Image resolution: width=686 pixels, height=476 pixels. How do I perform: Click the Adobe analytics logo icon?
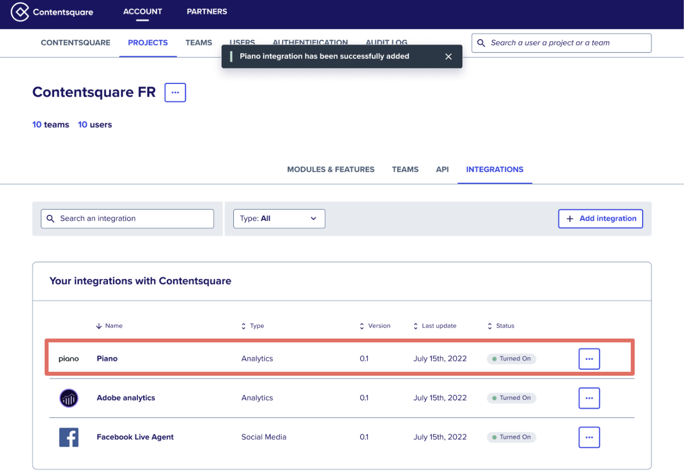point(69,398)
